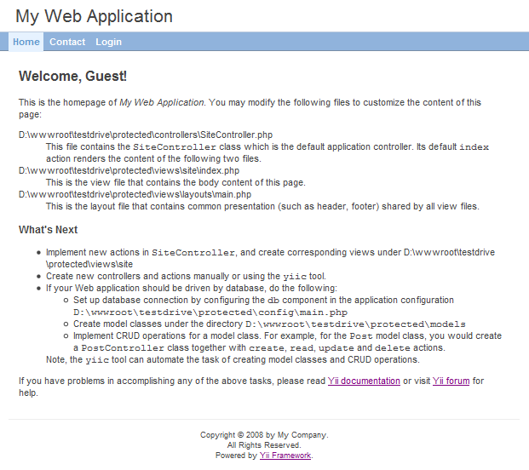Image resolution: width=529 pixels, height=470 pixels.
Task: Select the Login menu item
Action: point(108,42)
